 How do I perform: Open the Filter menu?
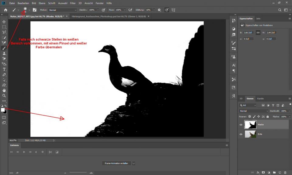(x=73, y=3)
